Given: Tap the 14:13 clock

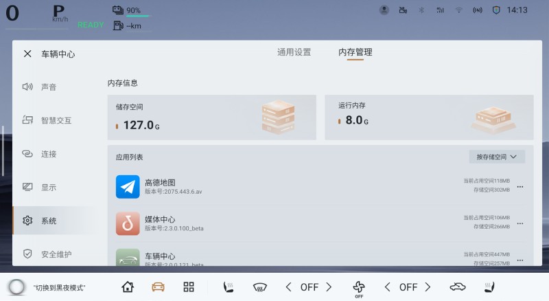Looking at the screenshot, I should click(517, 10).
